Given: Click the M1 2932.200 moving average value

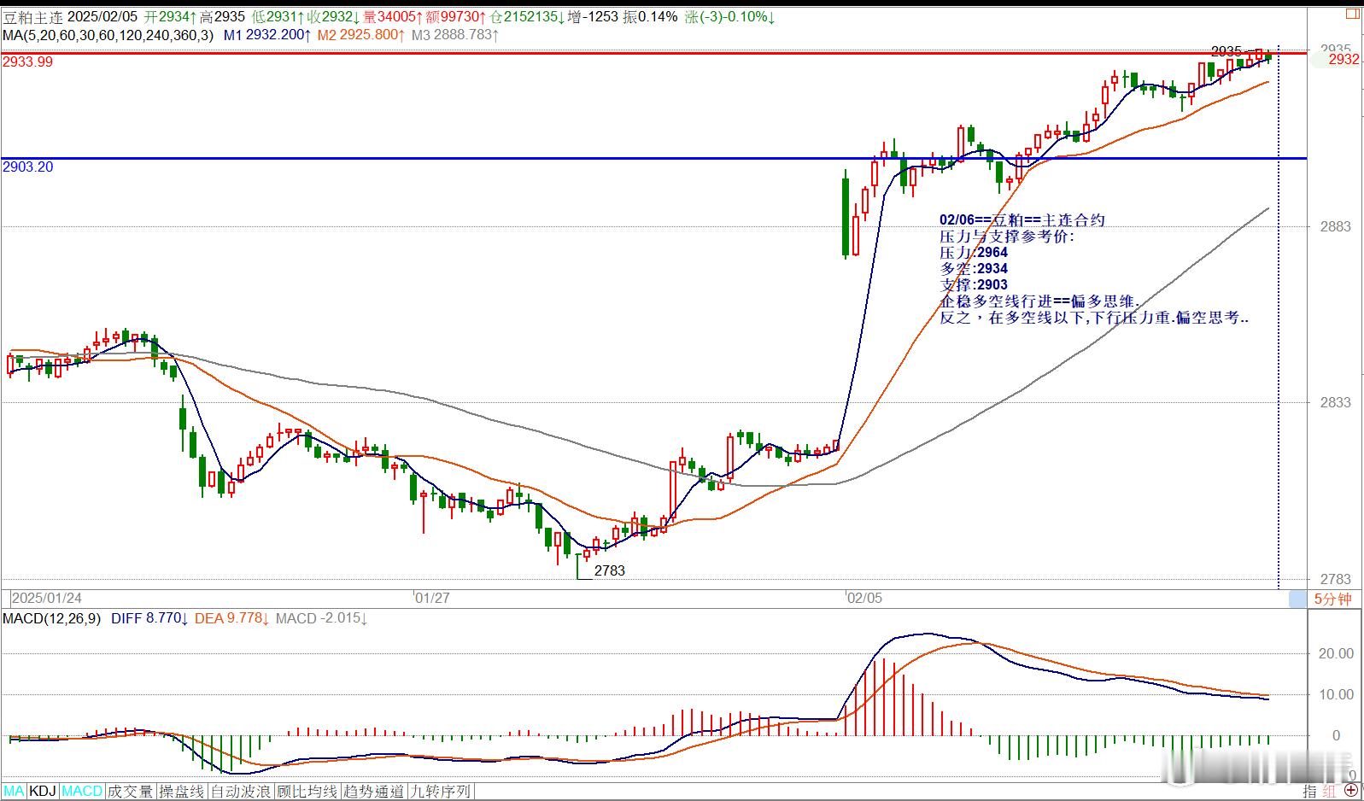Looking at the screenshot, I should tap(267, 35).
